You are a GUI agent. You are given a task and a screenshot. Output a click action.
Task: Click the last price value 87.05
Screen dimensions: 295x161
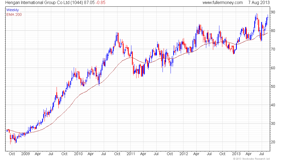[x=90, y=3]
